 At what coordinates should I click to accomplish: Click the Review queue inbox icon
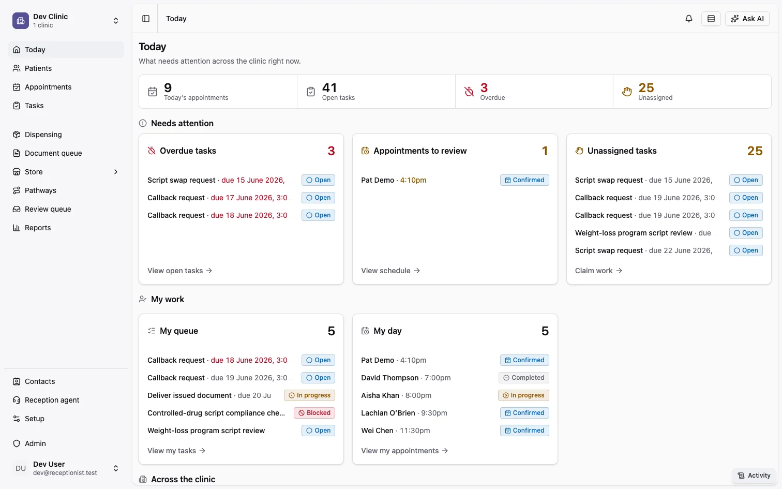(17, 209)
